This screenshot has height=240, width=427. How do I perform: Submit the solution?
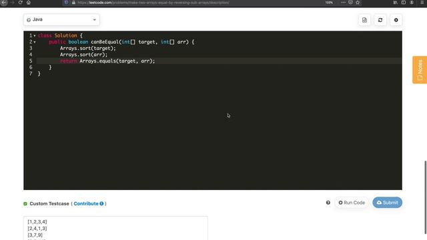click(387, 203)
